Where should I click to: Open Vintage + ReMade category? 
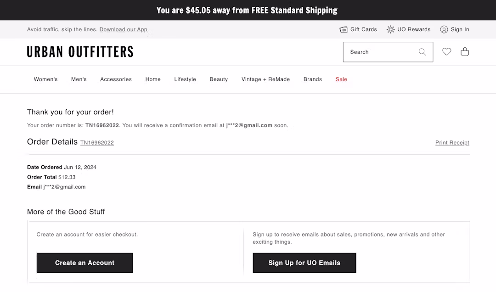coord(265,79)
